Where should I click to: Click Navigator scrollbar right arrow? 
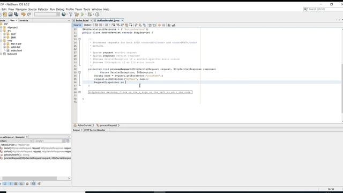click(x=69, y=179)
